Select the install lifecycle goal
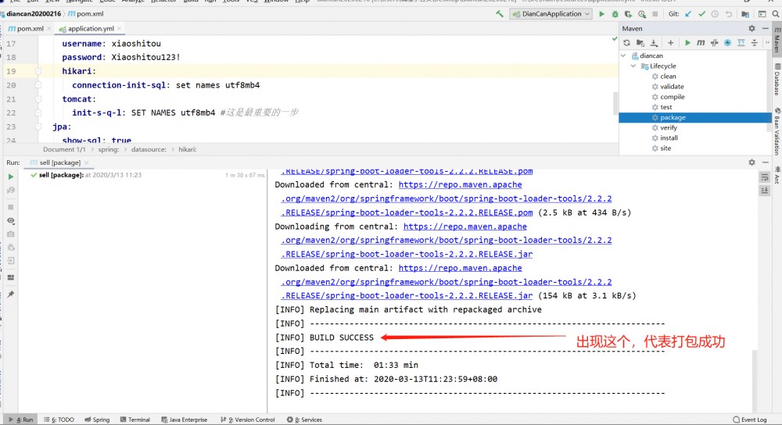This screenshot has width=782, height=425. (669, 138)
